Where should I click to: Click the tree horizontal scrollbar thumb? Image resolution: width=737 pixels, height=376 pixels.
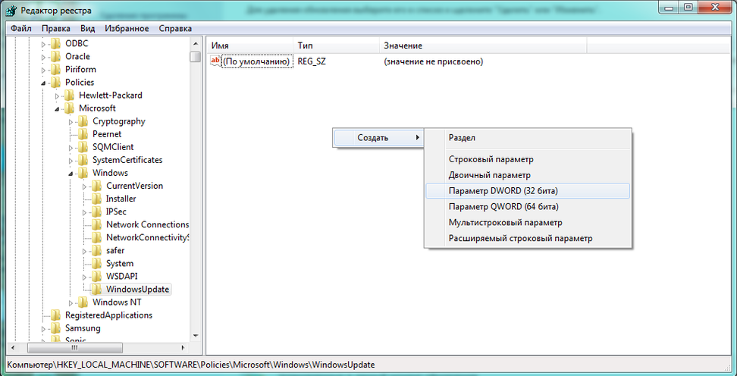click(x=75, y=348)
